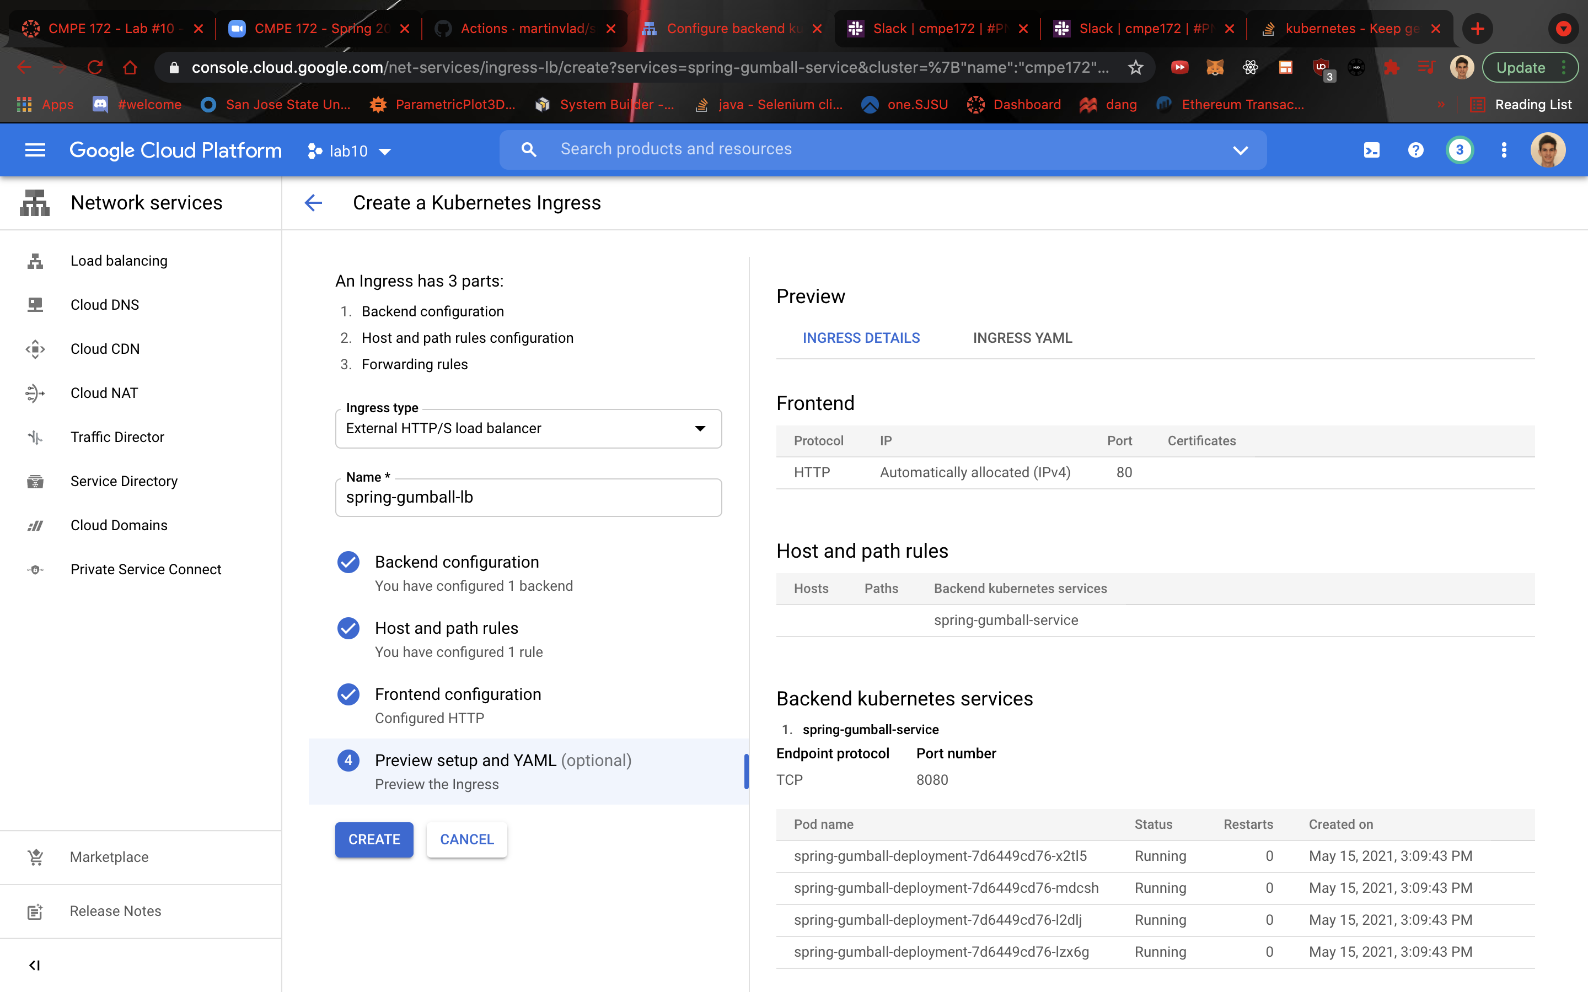Open the hamburger navigation menu
Screen dimensions: 1588x992
(x=35, y=150)
